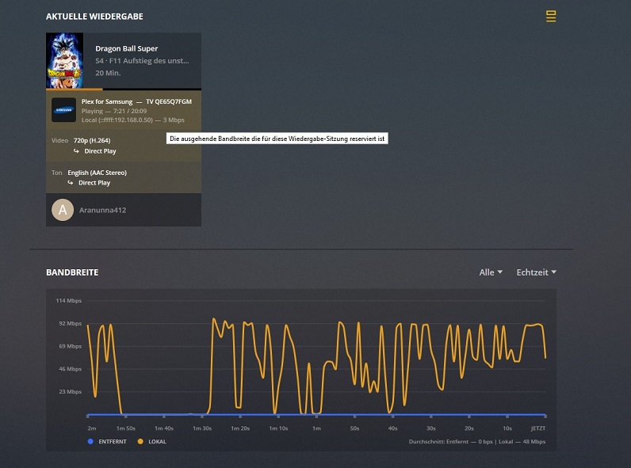631x468 pixels.
Task: Open the Dragon Ball Super poster thumbnail
Action: (65, 60)
